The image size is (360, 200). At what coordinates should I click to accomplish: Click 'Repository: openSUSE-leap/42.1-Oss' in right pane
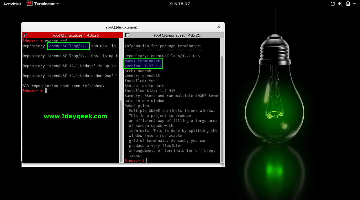pyautogui.click(x=162, y=56)
